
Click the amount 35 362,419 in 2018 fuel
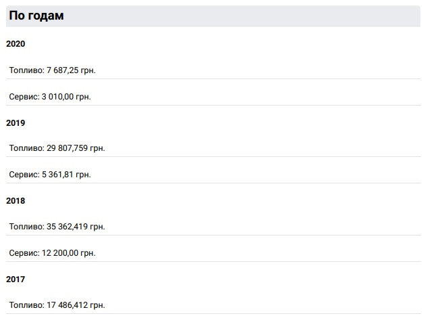67,227
